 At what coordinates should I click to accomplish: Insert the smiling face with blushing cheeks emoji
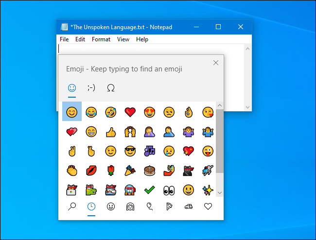[x=72, y=112]
